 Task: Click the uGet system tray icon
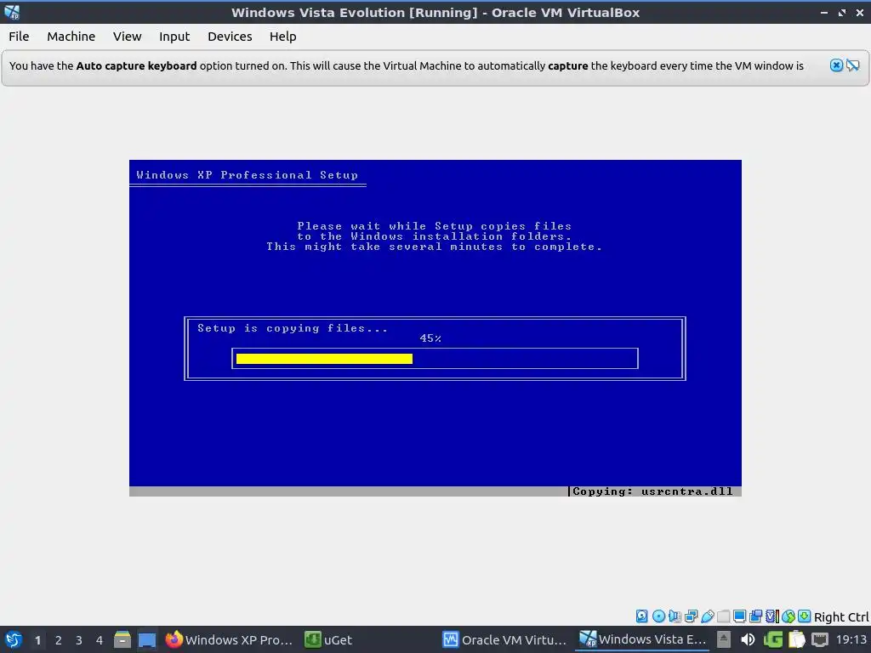tap(772, 639)
